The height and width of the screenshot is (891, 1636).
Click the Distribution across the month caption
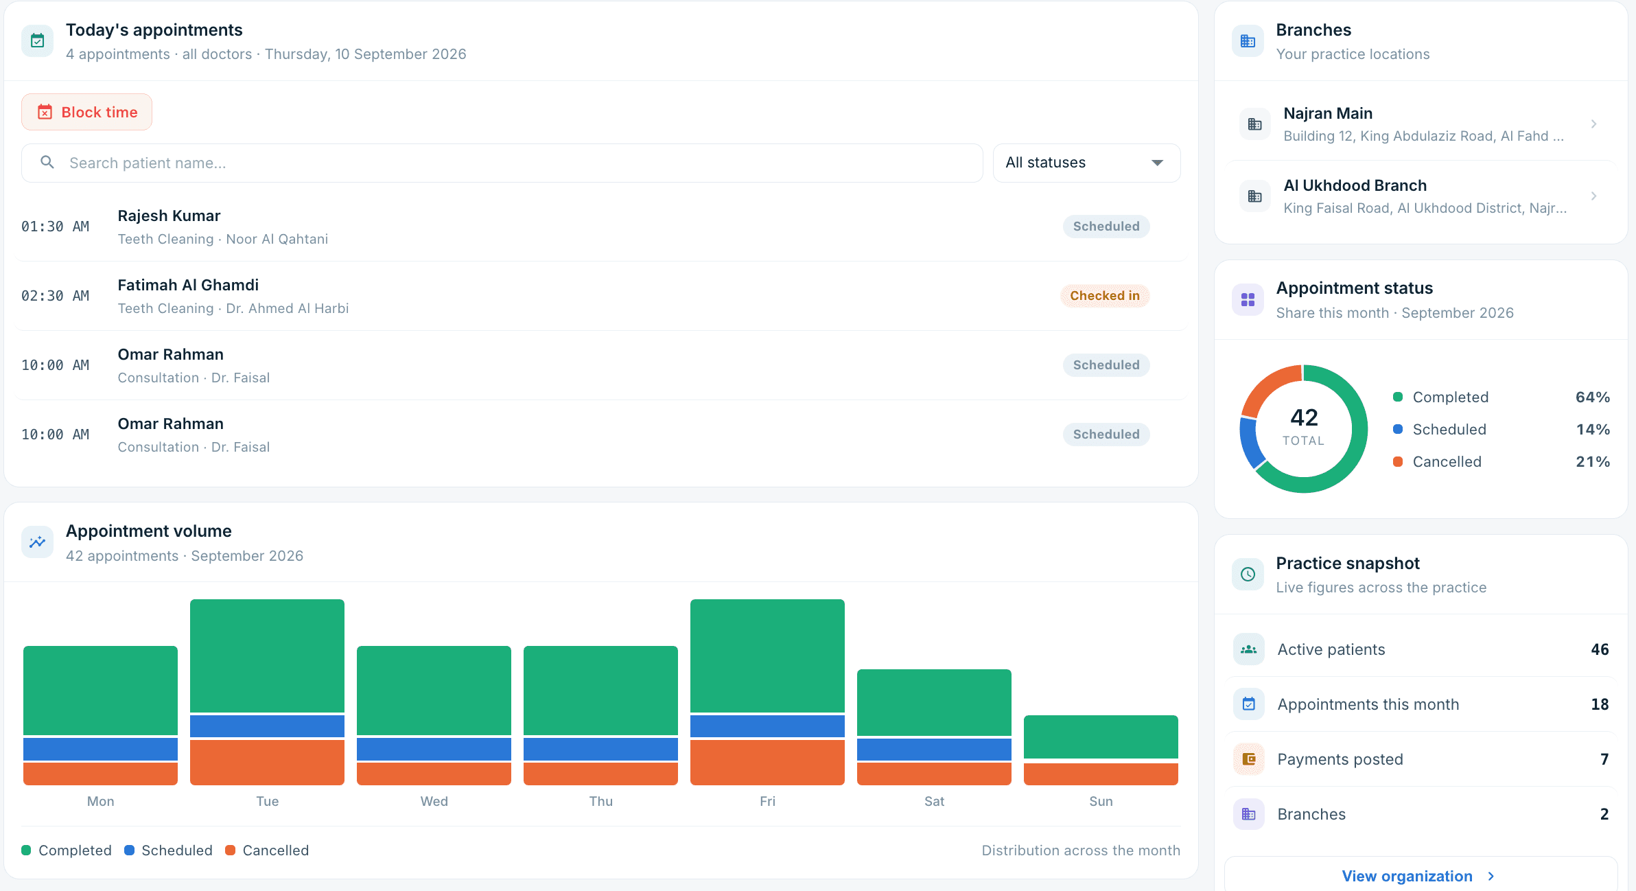click(x=1081, y=850)
